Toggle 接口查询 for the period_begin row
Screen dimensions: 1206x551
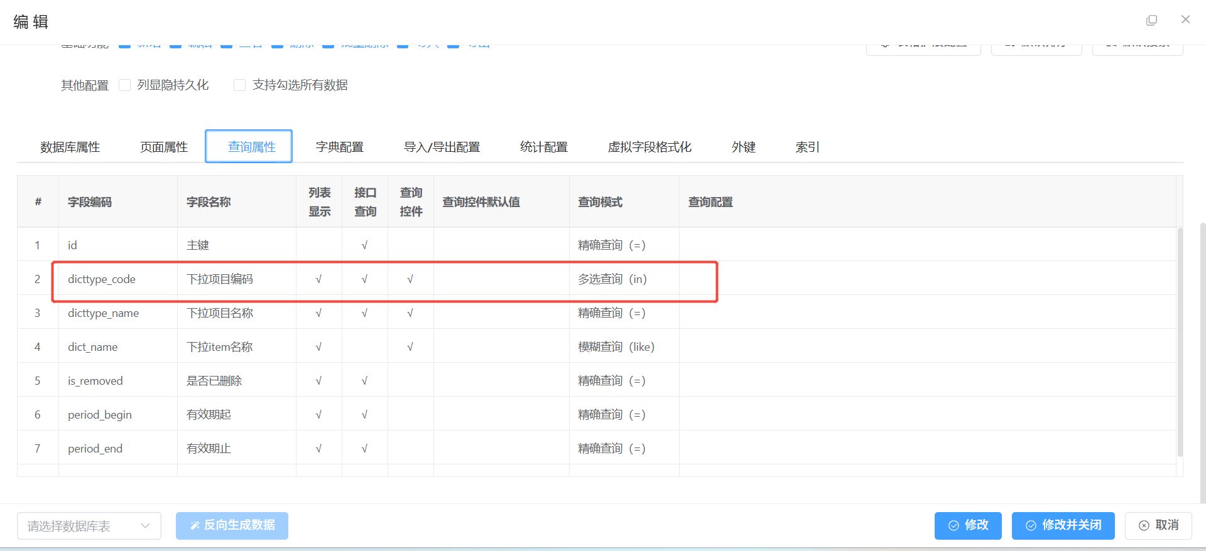point(364,415)
